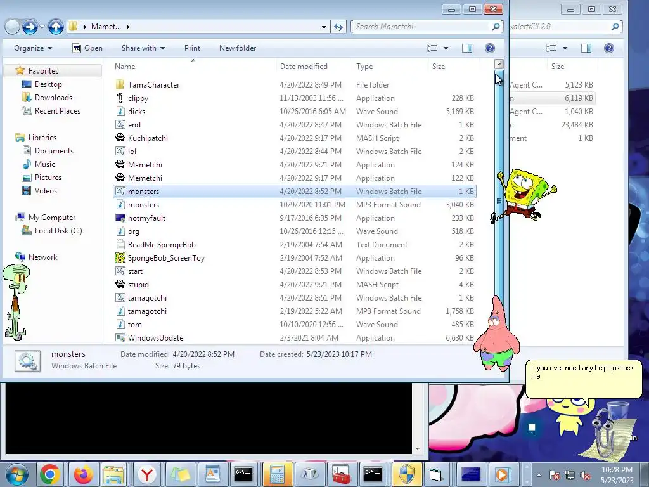Create a New folder
This screenshot has height=487, width=649.
pos(238,48)
